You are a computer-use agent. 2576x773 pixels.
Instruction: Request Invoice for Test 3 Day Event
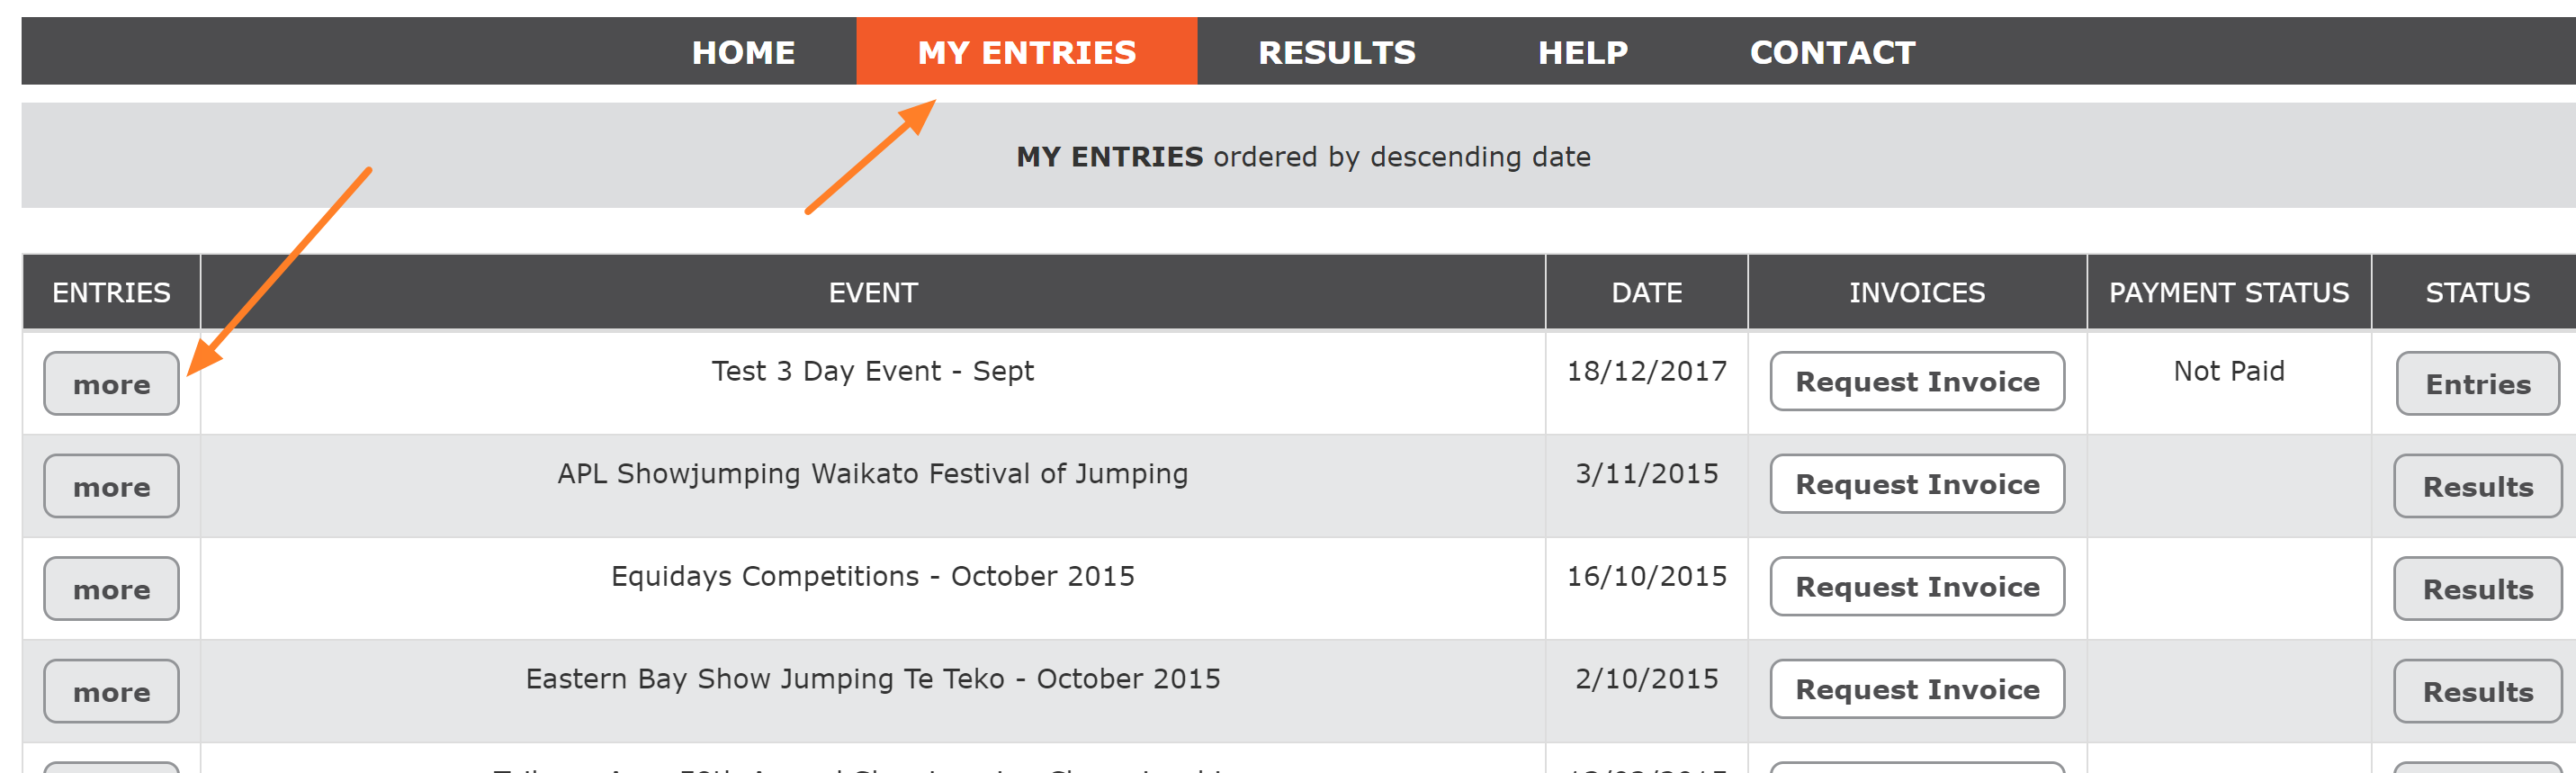click(x=1916, y=382)
